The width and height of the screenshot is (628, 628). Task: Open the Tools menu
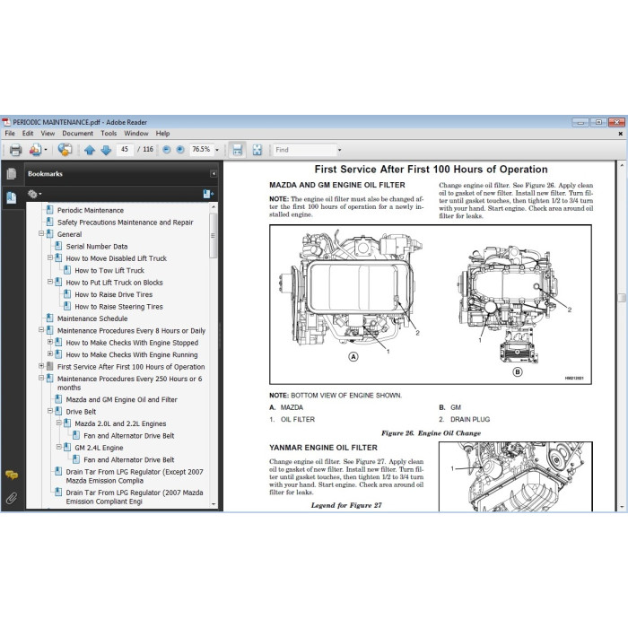pos(109,134)
